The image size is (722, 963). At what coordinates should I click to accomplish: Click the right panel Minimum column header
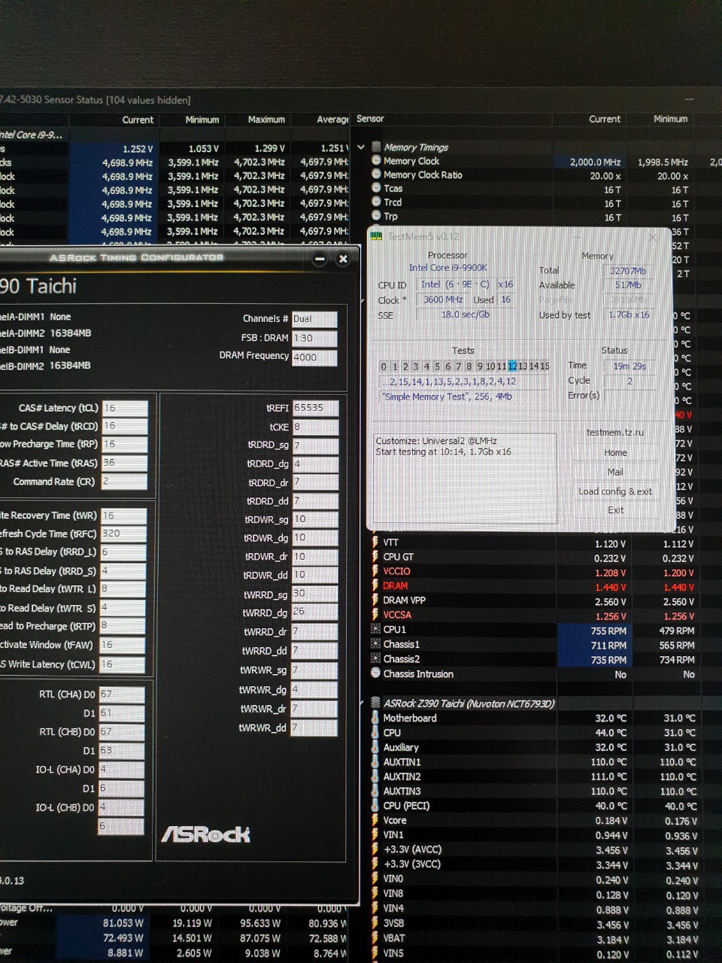[670, 119]
